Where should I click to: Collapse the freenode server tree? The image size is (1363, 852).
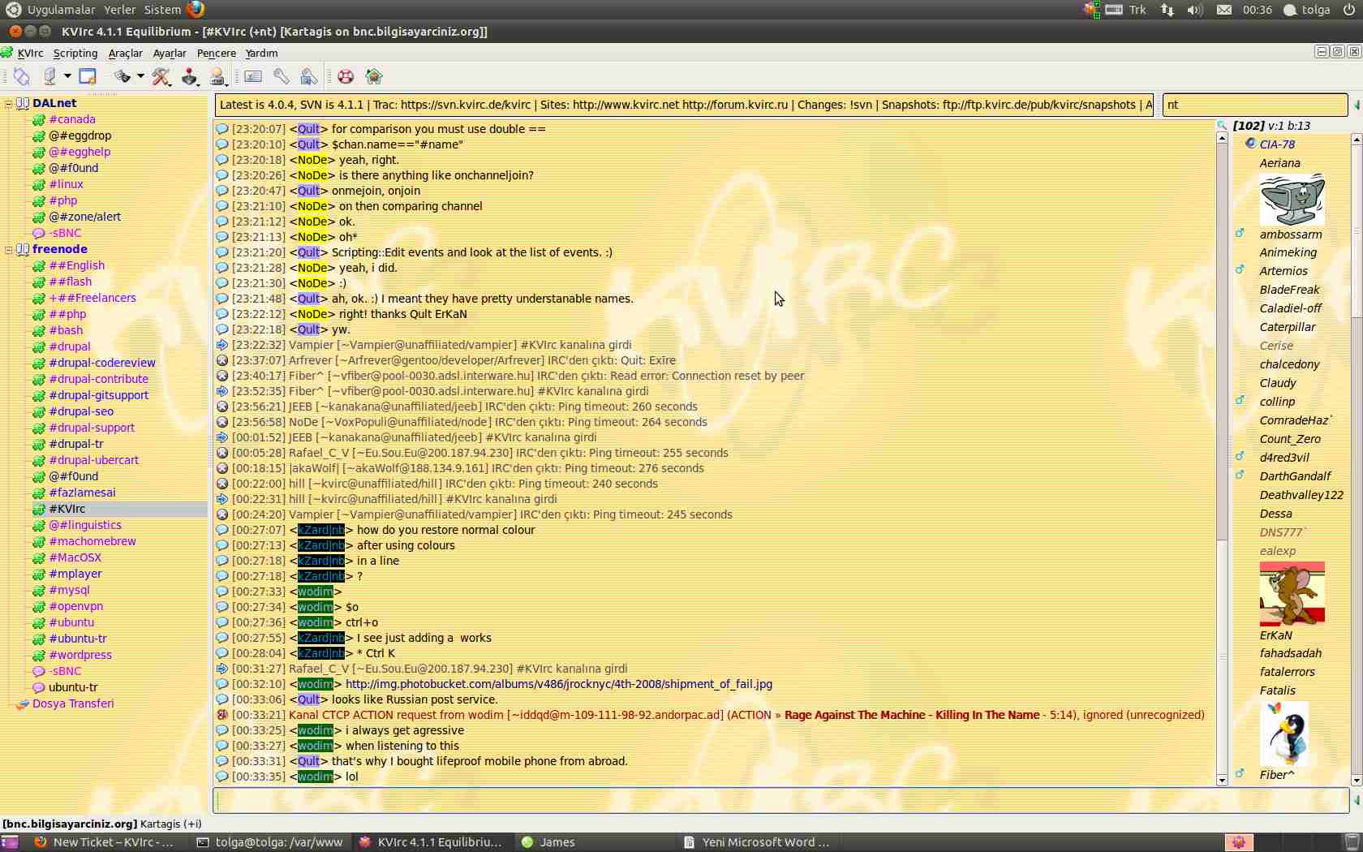9,250
